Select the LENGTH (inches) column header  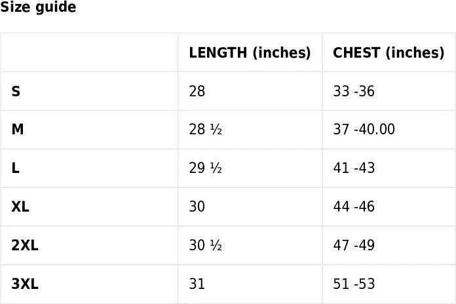click(250, 53)
